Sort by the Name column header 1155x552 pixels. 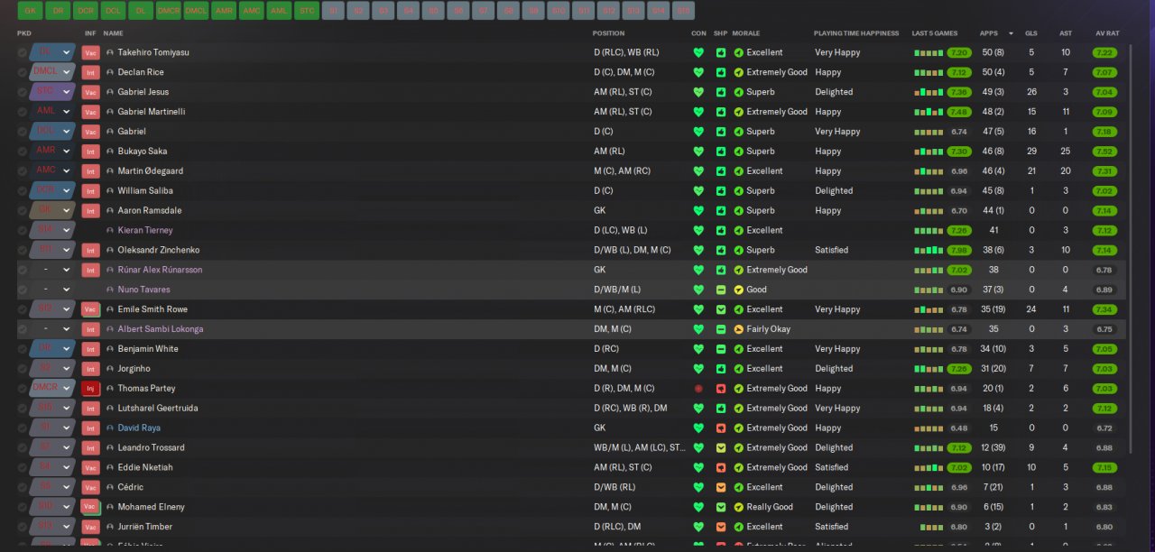click(x=113, y=33)
